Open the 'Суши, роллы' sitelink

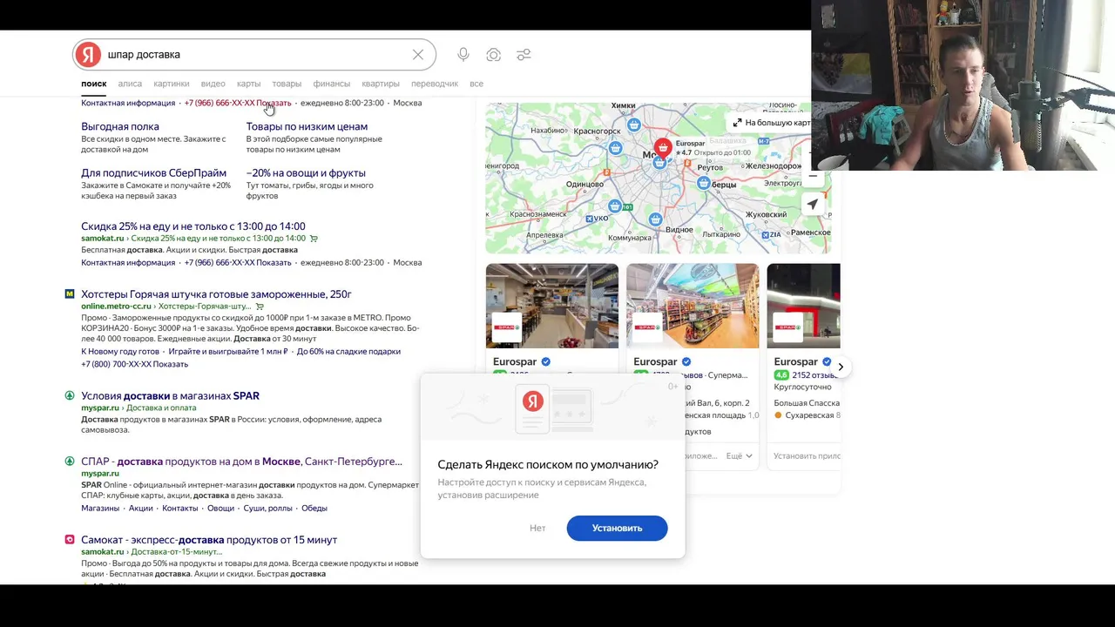point(267,509)
